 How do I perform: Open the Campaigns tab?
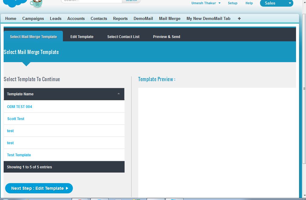pyautogui.click(x=33, y=18)
